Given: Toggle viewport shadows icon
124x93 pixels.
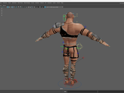Looking at the screenshot, I should coord(16,7).
